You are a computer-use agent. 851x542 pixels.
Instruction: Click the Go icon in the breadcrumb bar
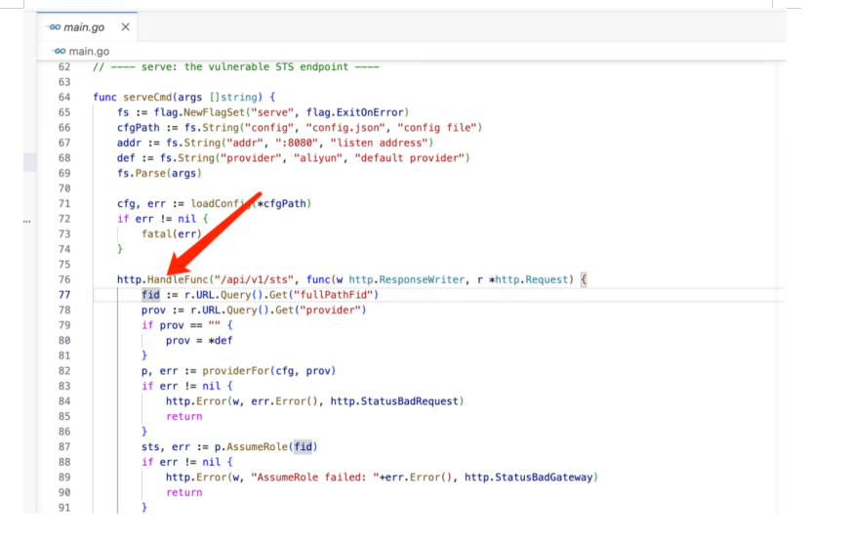(59, 51)
